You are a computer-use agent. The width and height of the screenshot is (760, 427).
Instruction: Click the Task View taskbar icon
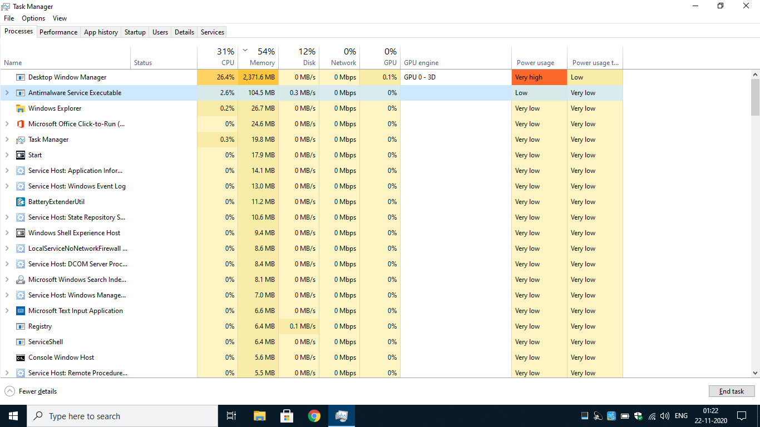tap(231, 416)
